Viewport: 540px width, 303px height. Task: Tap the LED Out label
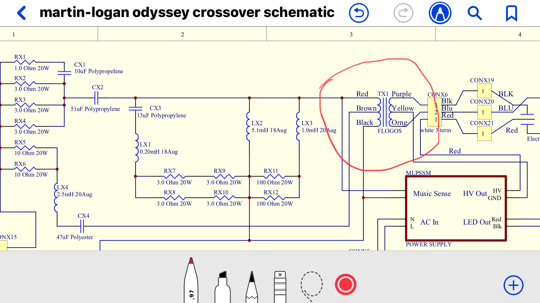click(477, 222)
